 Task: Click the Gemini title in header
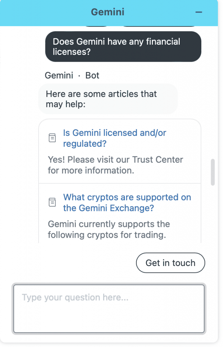pyautogui.click(x=108, y=12)
